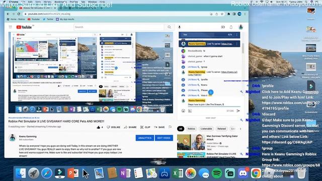322x181 pixels.
Task: Send the chat message
Action: tap(238, 111)
